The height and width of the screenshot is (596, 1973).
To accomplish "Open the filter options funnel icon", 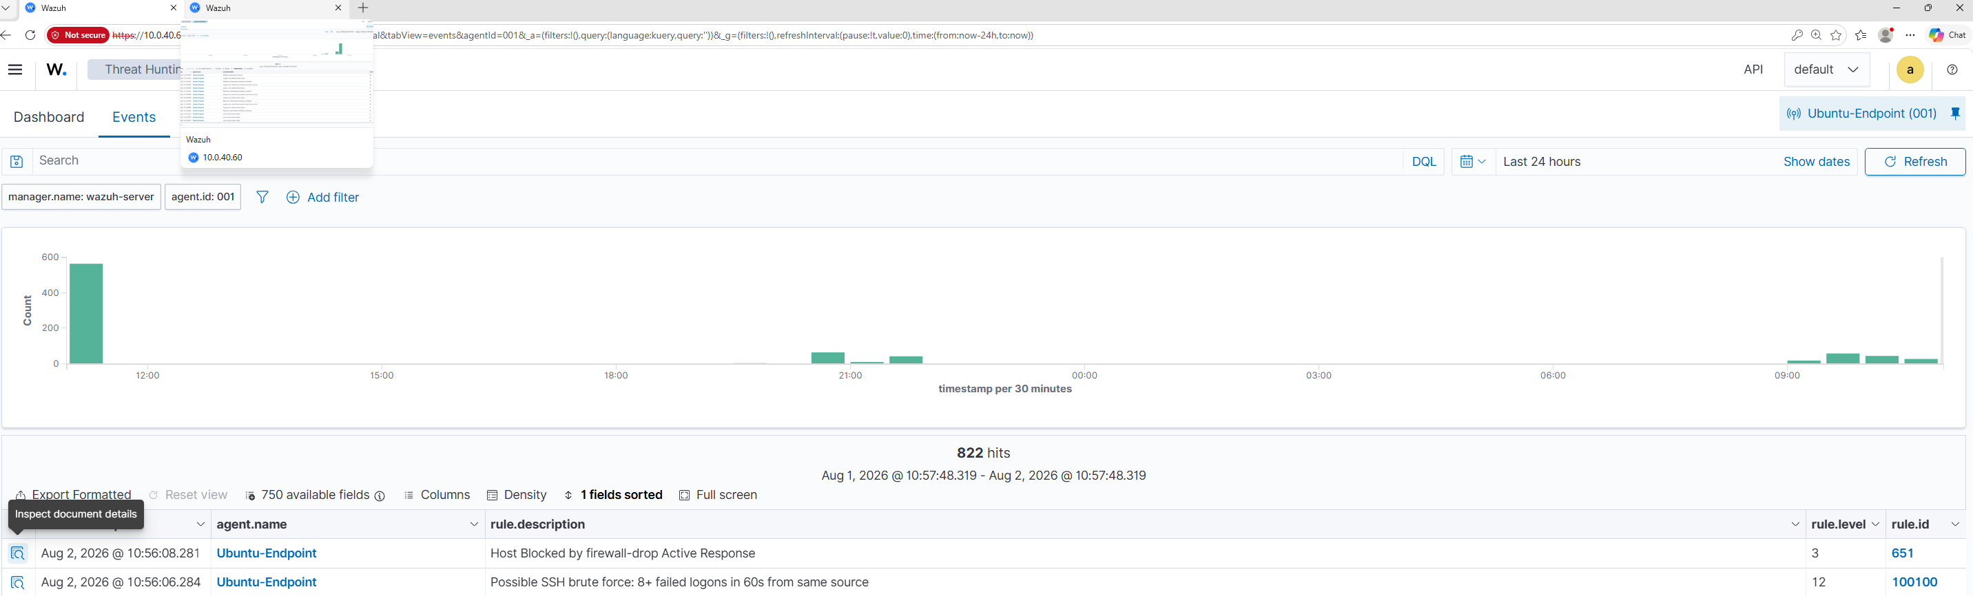I will pyautogui.click(x=262, y=198).
